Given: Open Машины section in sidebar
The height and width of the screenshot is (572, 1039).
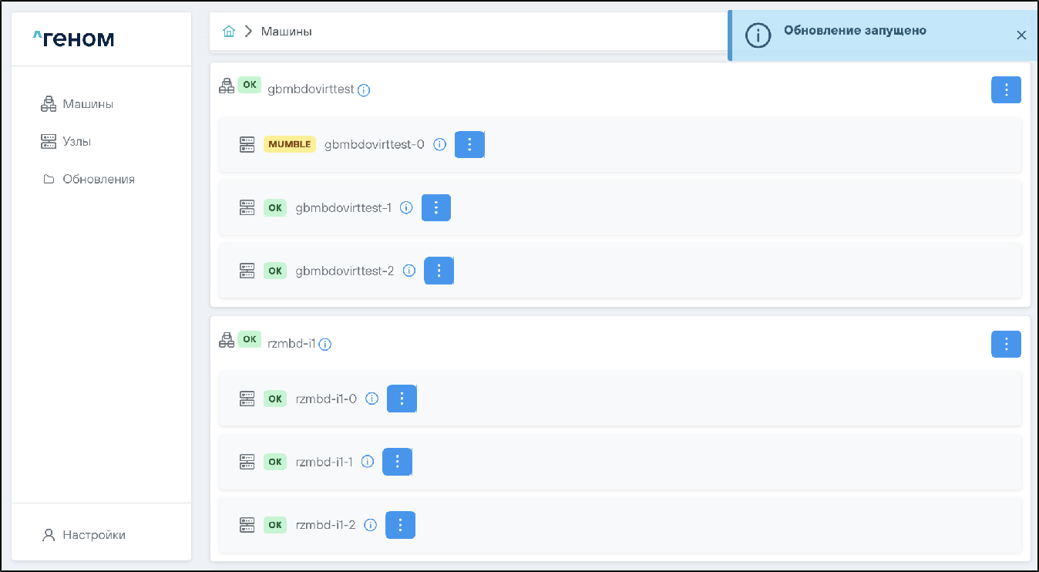Looking at the screenshot, I should tap(88, 104).
